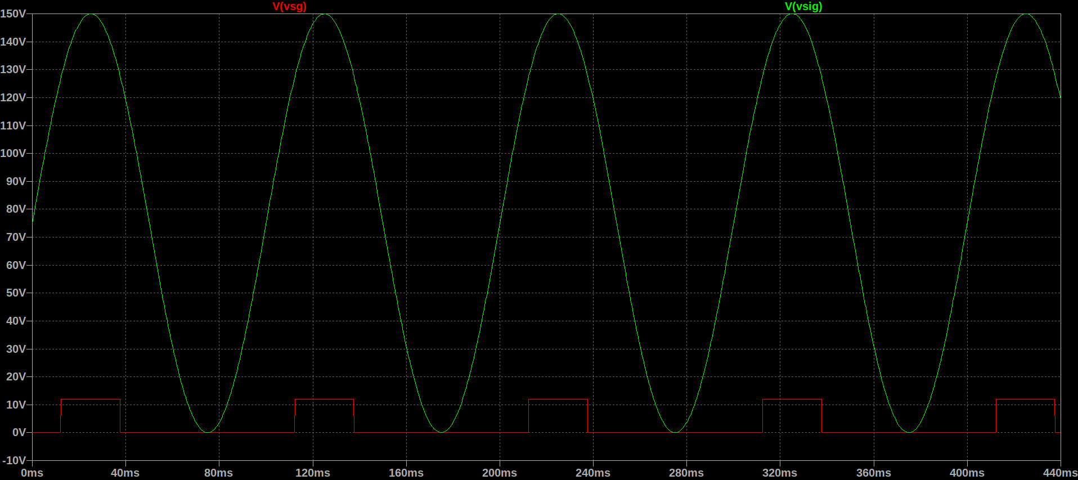Select the 150V label on vertical axis
The height and width of the screenshot is (480, 1078).
(x=13, y=14)
